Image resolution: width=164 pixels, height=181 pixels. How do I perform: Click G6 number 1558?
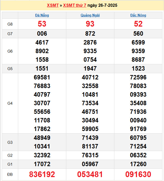pos(42,60)
